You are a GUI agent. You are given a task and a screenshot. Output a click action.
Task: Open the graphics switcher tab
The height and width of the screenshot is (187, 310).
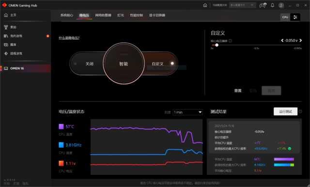pos(157,15)
